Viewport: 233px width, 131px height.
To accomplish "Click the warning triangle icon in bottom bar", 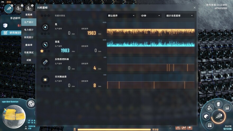I will click(x=178, y=128).
